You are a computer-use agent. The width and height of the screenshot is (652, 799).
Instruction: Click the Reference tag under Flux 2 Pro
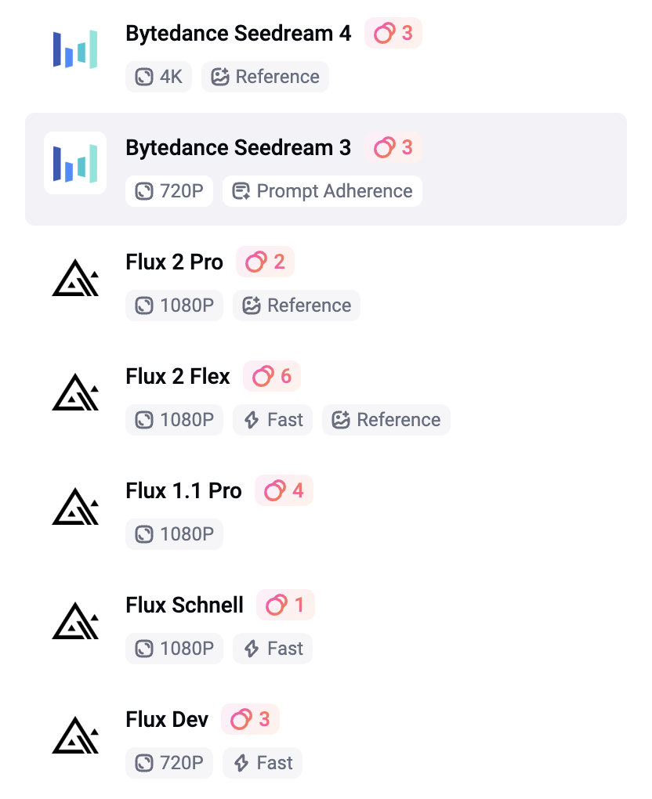[297, 305]
